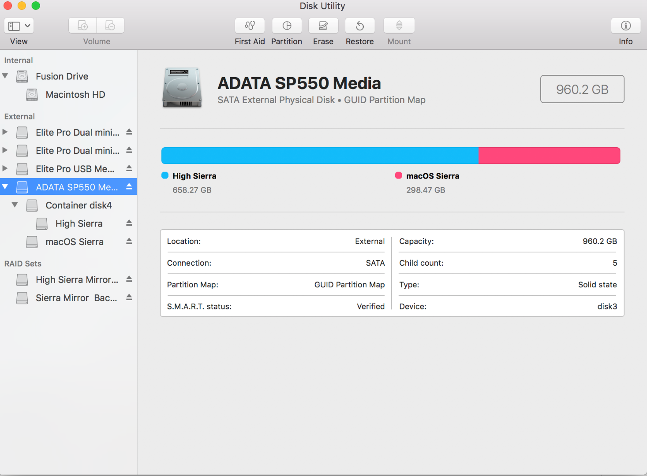Viewport: 647px width, 476px height.
Task: Eject the High Sierra Mirror RAID set
Action: [x=129, y=279]
